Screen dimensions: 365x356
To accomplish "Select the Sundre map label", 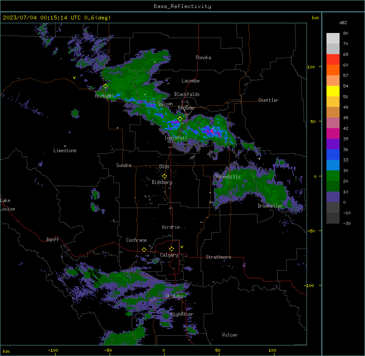I will tap(124, 165).
